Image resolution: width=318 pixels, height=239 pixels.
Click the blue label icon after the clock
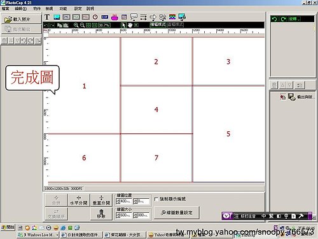[105, 17]
